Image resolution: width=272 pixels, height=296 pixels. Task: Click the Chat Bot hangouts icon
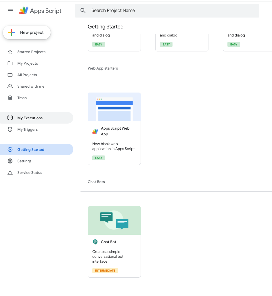[x=95, y=242]
